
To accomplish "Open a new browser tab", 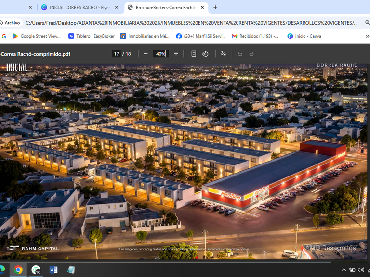I will point(215,7).
